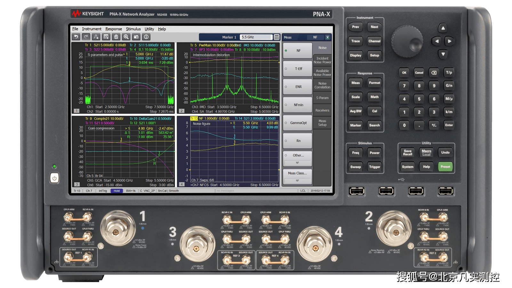Push the Save Recall hardware key
Screen dimensions: 512x288
pyautogui.click(x=408, y=153)
